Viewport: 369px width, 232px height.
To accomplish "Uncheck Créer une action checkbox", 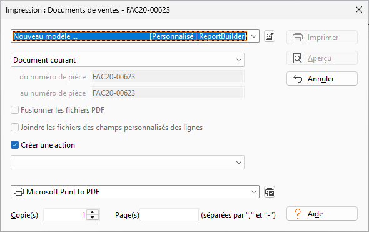I will click(x=14, y=145).
